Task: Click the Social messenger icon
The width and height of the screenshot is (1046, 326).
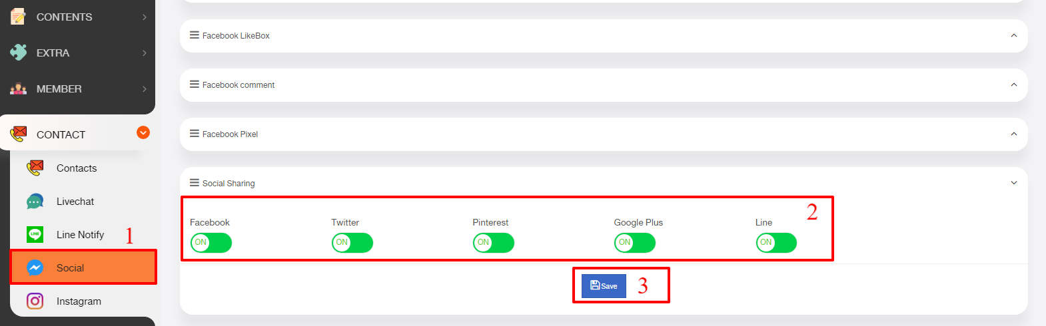Action: pos(35,267)
